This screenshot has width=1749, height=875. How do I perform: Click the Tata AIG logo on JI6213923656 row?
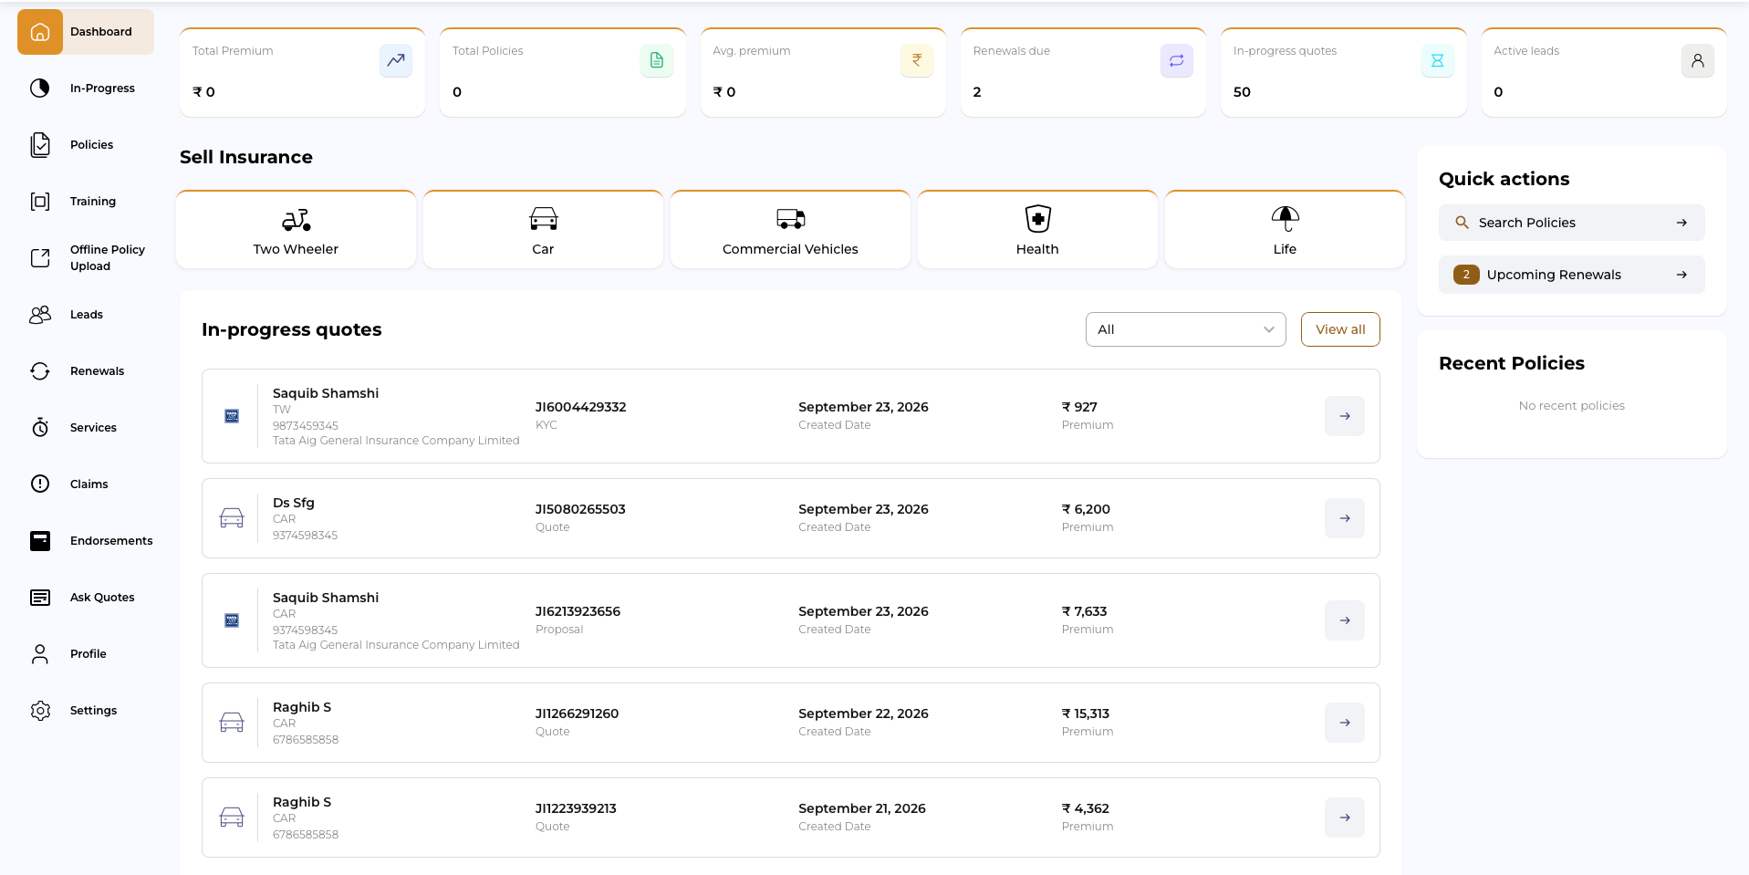(232, 620)
